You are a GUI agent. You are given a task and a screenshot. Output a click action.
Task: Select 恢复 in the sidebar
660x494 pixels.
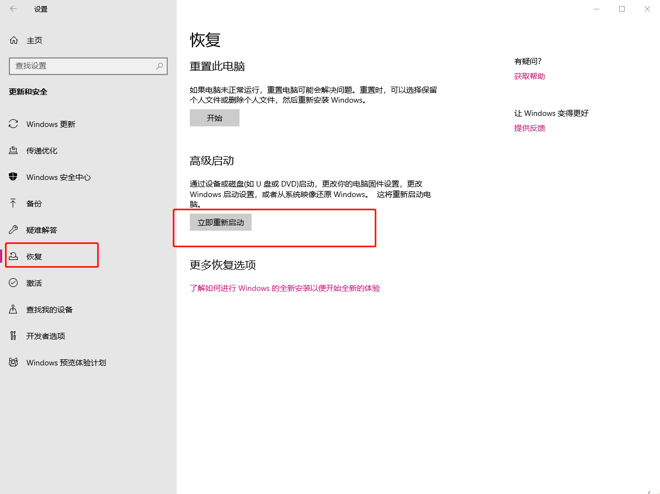click(x=34, y=257)
